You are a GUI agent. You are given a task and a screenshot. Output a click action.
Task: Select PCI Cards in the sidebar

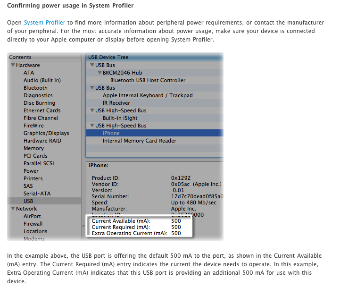pyautogui.click(x=35, y=156)
